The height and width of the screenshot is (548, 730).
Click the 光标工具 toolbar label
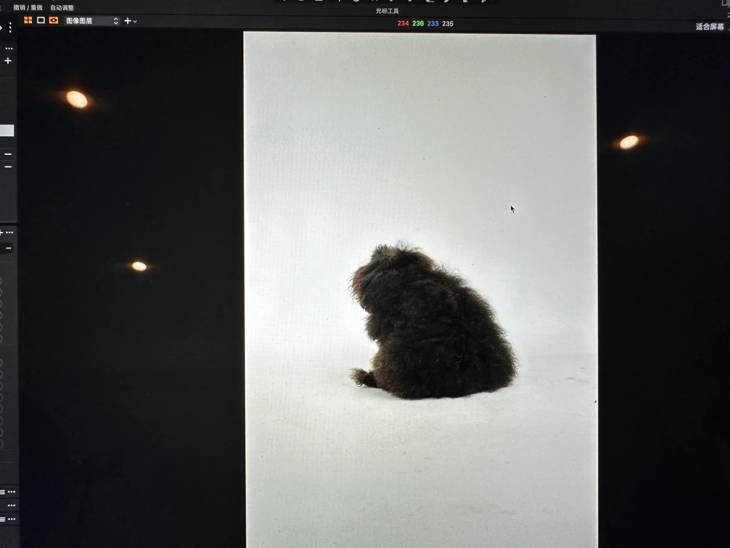click(387, 11)
